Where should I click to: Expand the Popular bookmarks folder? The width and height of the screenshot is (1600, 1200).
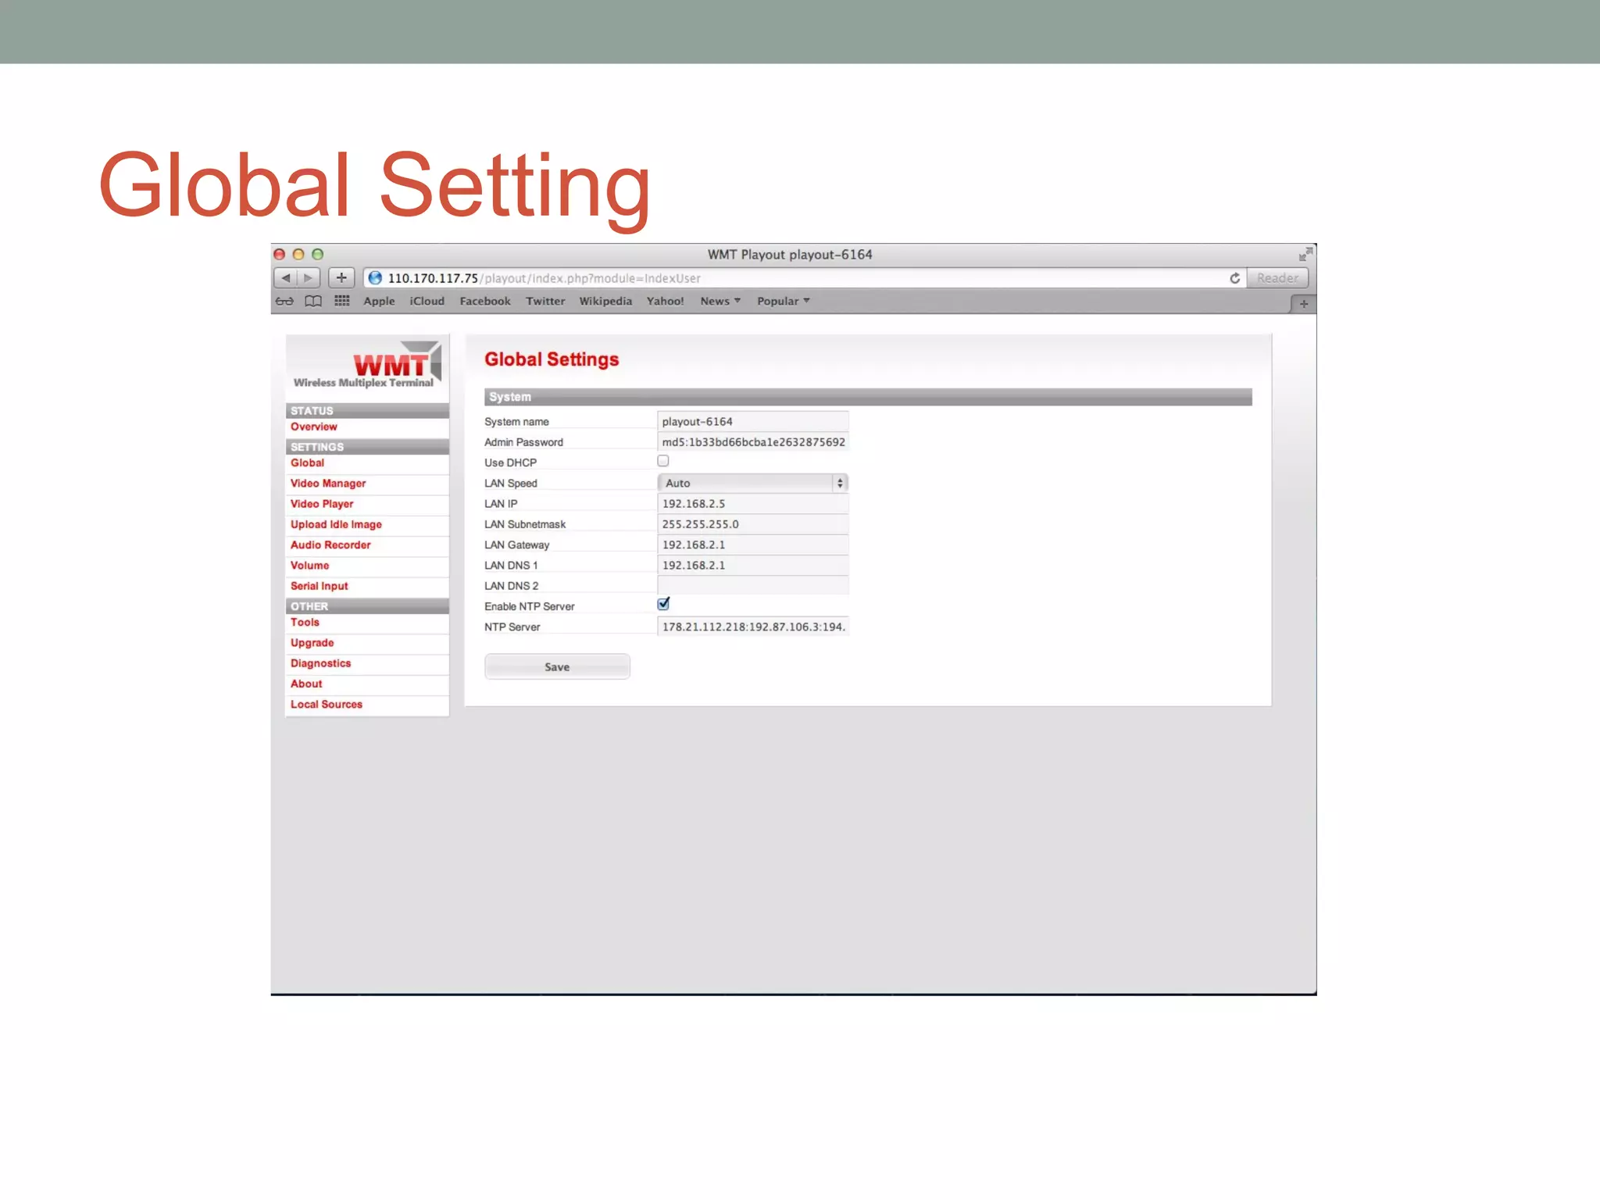coord(783,302)
